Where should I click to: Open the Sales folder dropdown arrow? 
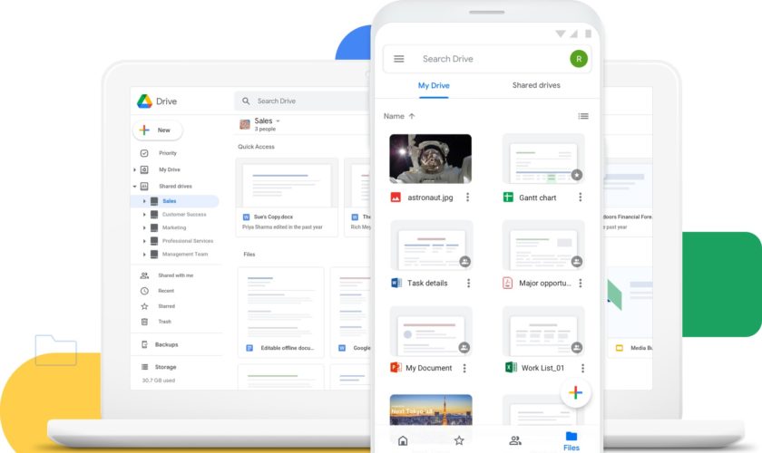point(278,120)
